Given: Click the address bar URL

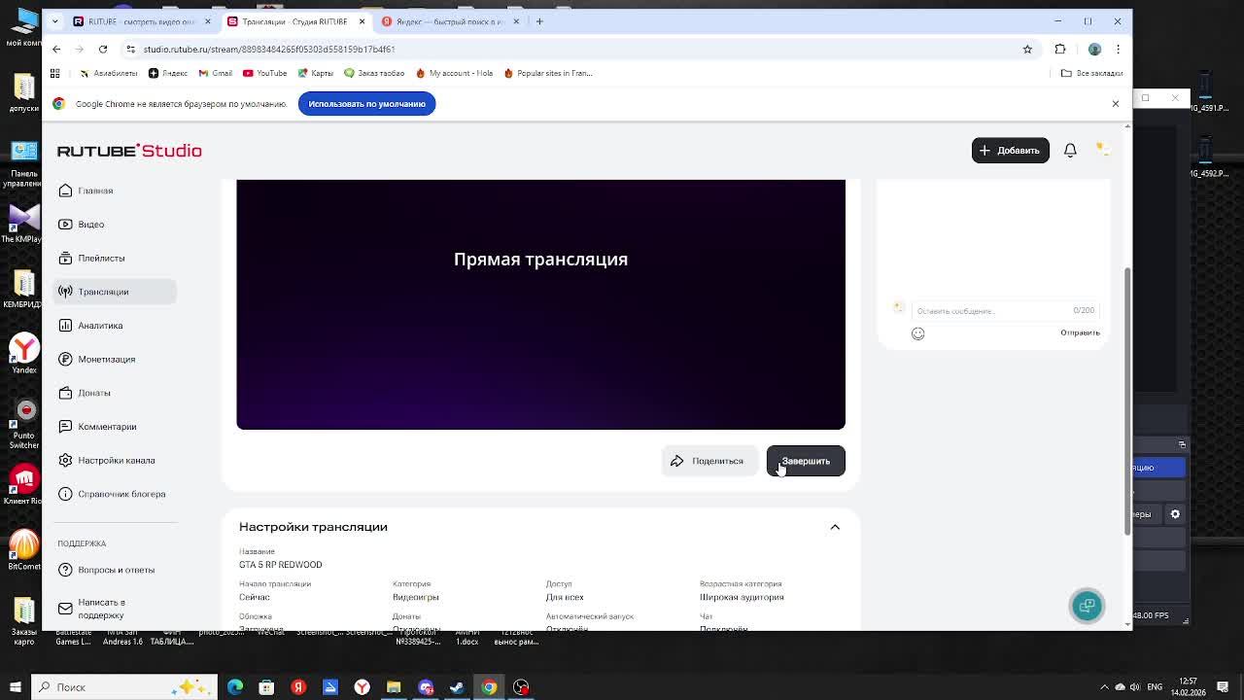Looking at the screenshot, I should pyautogui.click(x=269, y=49).
